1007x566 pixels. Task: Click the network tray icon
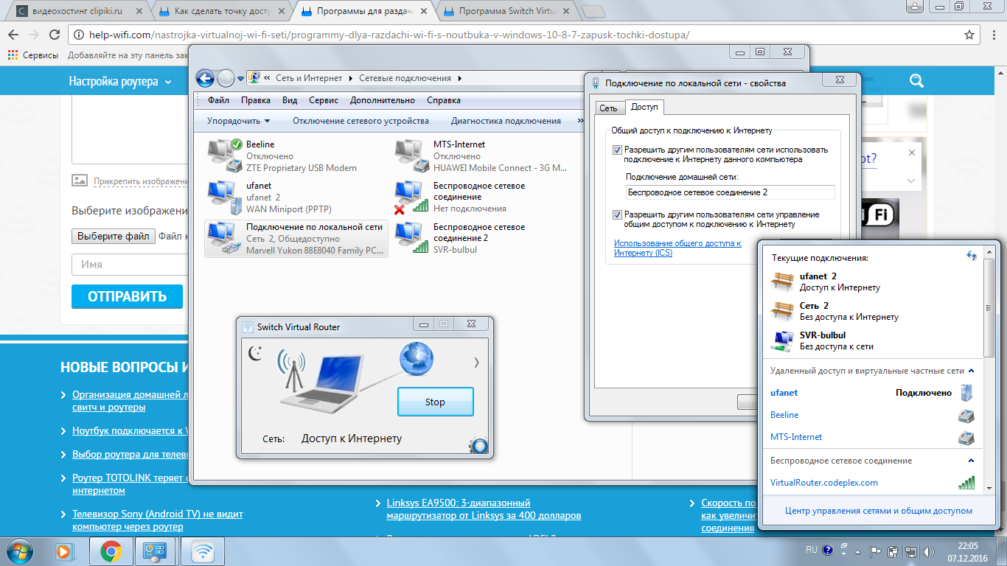911,551
